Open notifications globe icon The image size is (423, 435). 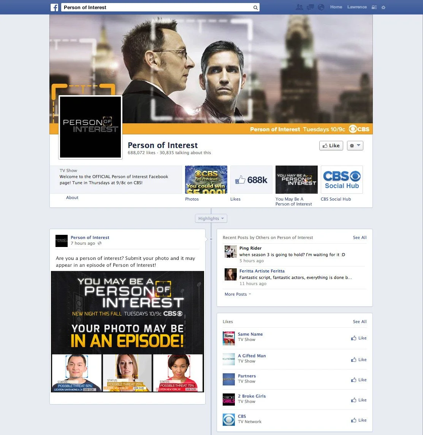click(x=321, y=7)
